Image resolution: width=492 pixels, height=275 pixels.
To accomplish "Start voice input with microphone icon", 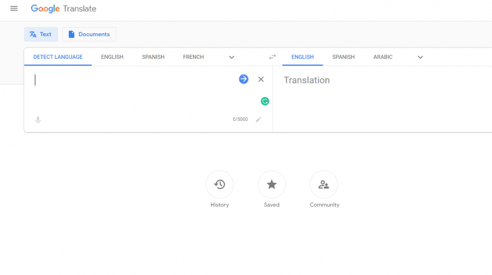I will pos(38,120).
